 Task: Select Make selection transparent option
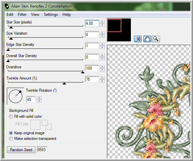(11, 139)
